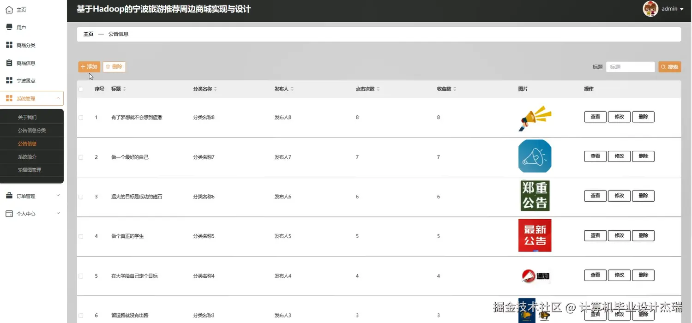Click the 宁波景点 grid icon

coord(9,81)
